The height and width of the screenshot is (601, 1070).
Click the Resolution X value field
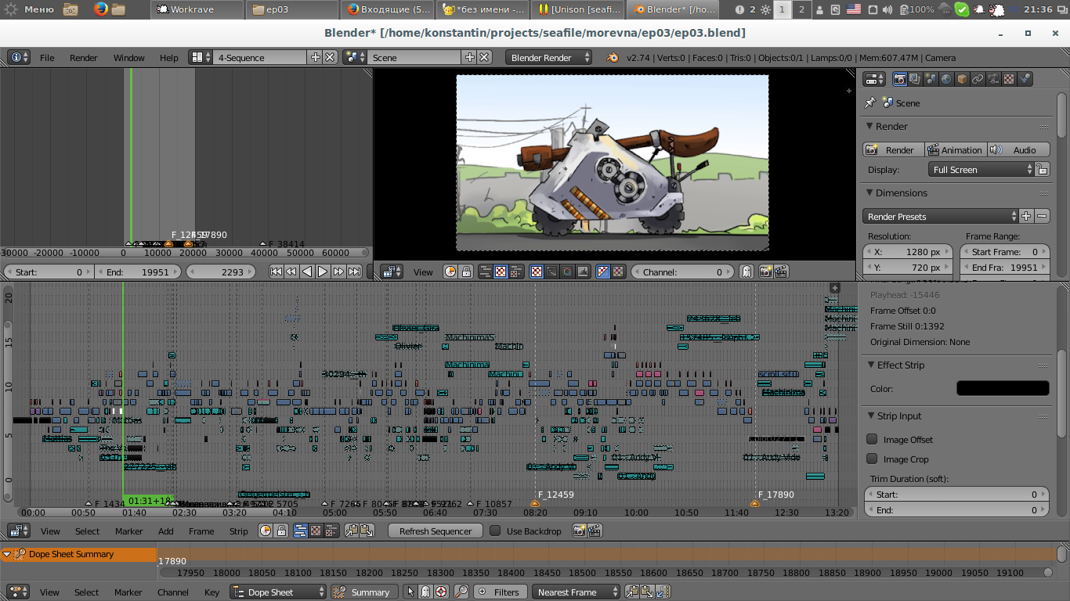pos(909,252)
